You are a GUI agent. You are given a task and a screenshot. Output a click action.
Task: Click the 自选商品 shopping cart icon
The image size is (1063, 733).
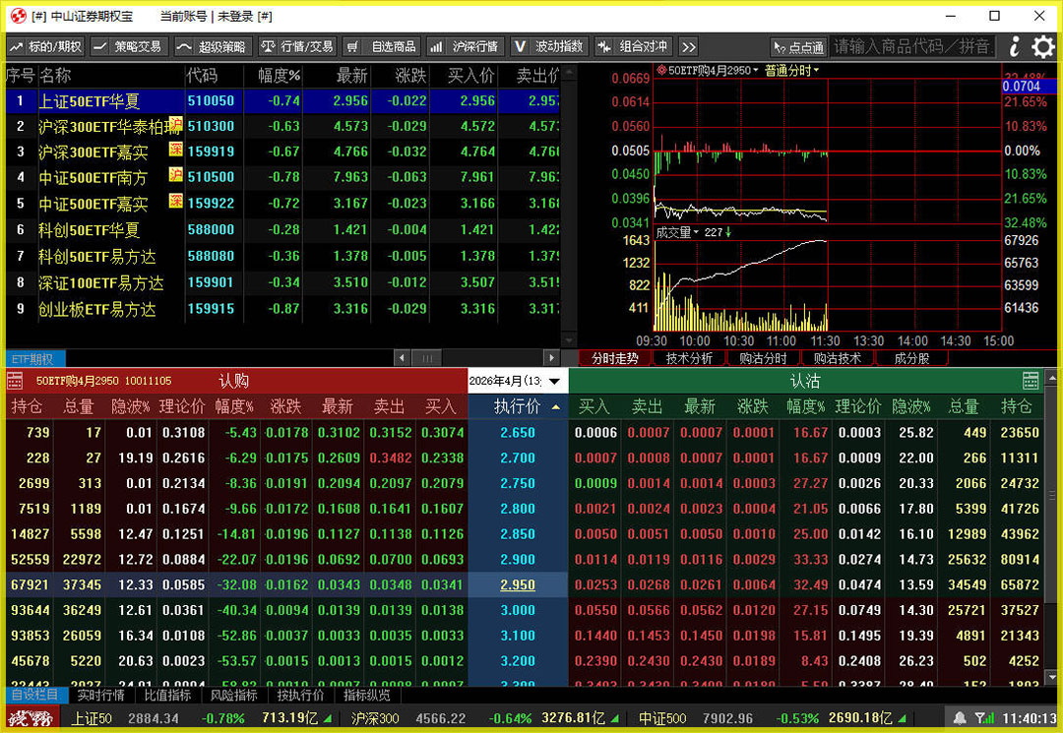point(352,46)
